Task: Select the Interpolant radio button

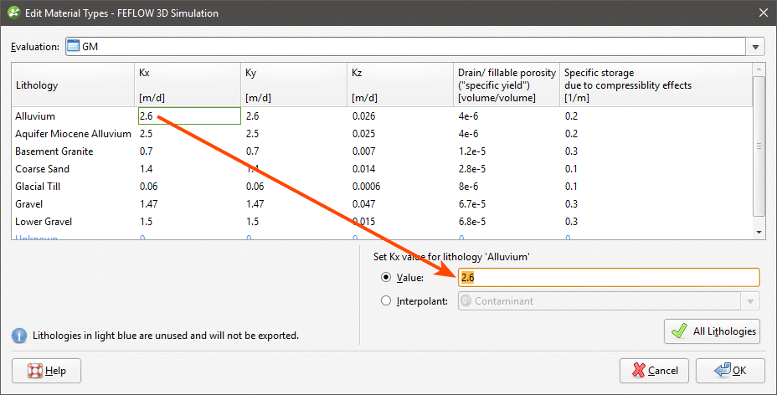Action: point(386,301)
